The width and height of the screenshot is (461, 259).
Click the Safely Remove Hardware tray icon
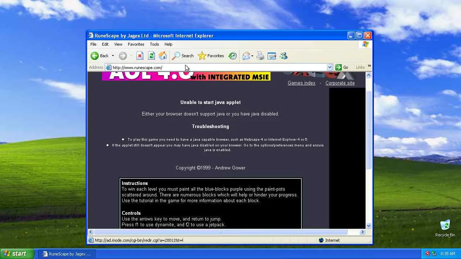pos(434,254)
